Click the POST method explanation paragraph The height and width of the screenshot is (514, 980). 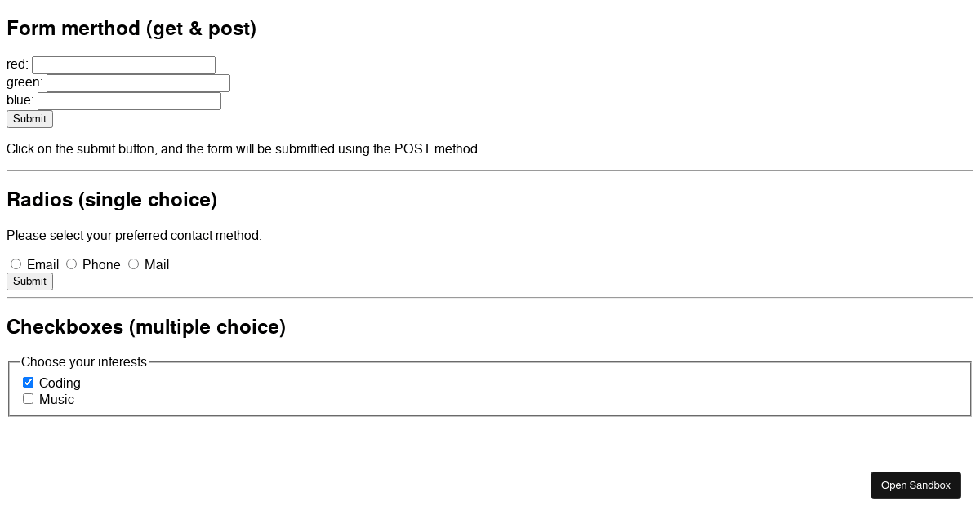[243, 149]
